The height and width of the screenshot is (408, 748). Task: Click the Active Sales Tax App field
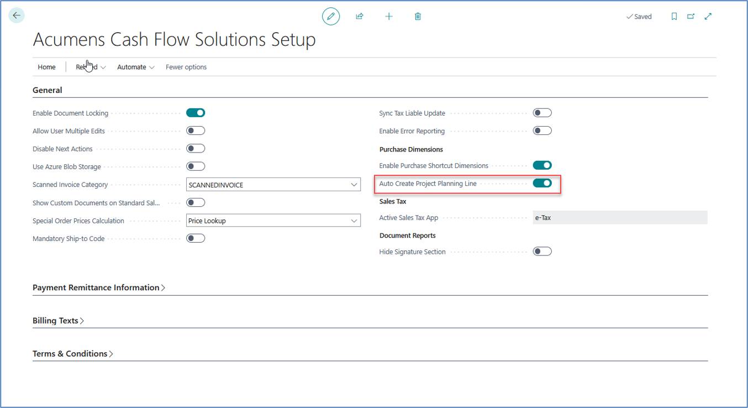620,218
